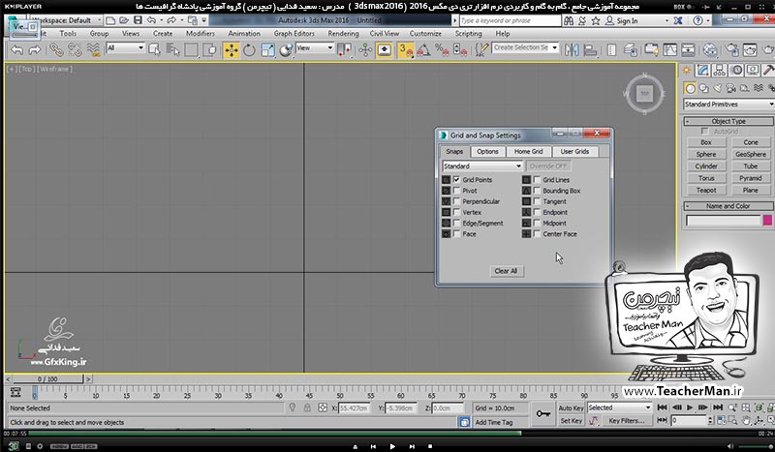This screenshot has width=775, height=452.
Task: Choose Rectangular Selection Region tool
Action: coord(191,50)
